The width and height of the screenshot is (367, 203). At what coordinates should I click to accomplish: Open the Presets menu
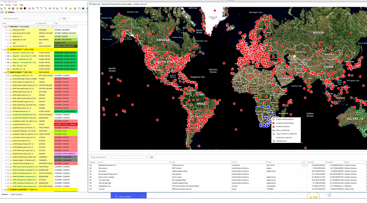point(8,5)
